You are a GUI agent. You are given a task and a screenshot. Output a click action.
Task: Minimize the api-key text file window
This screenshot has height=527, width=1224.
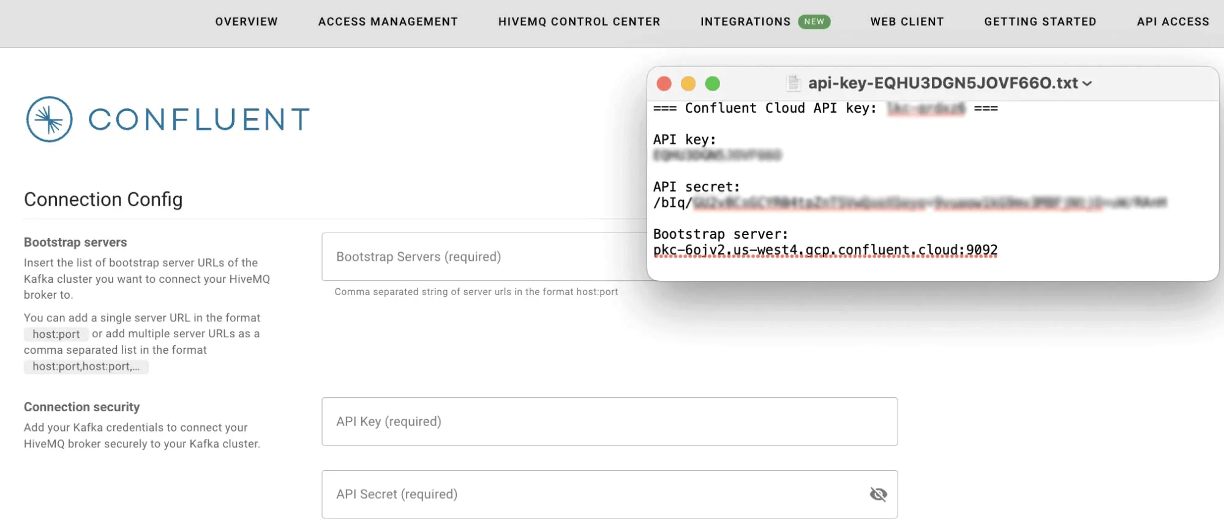click(x=688, y=83)
